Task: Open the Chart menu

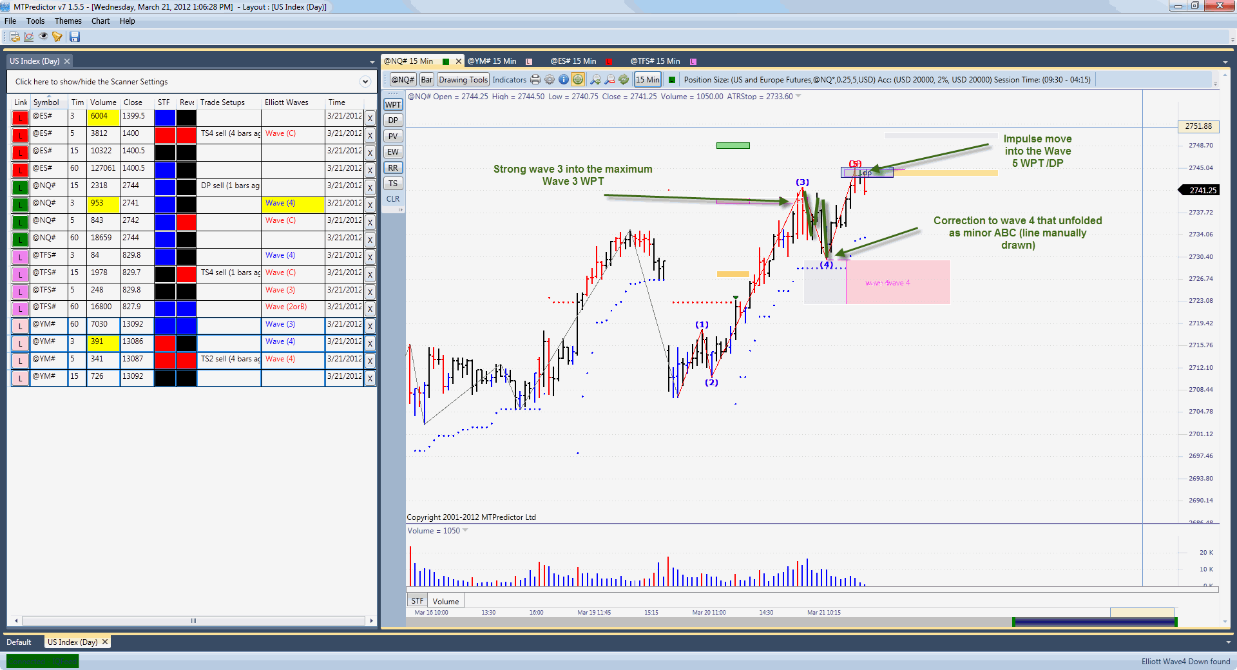Action: [x=101, y=21]
